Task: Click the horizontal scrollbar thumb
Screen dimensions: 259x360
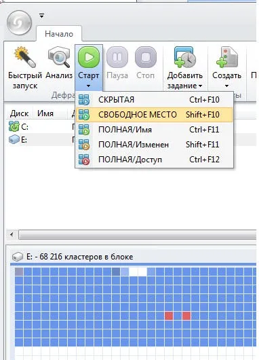Action: coord(137,234)
